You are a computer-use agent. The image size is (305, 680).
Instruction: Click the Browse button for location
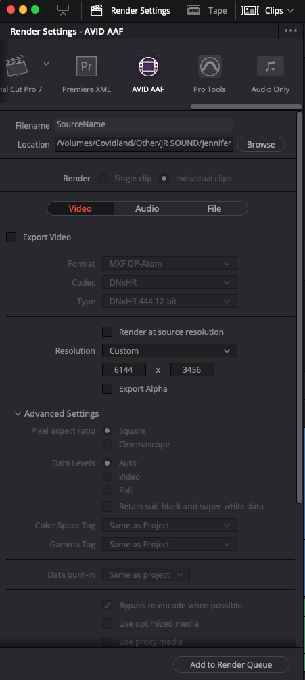261,144
